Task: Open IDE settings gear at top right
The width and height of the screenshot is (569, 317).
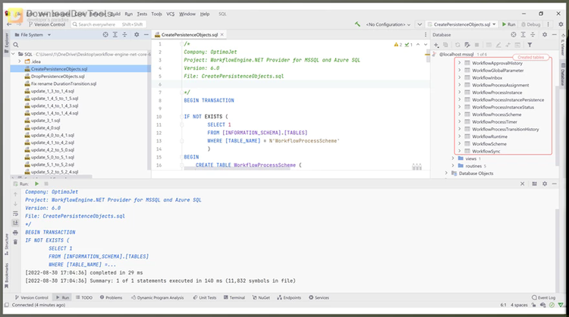Action: 561,24
